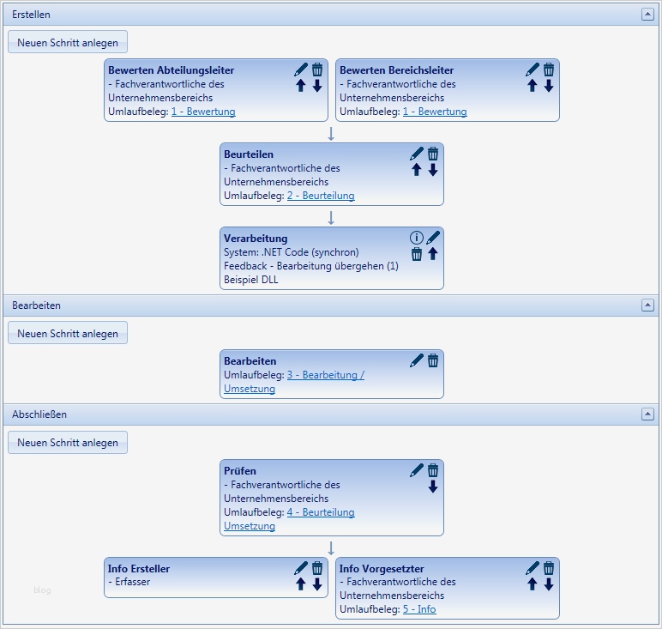Click the Bewerten Abteilungsleiter title
The image size is (662, 629).
(171, 70)
